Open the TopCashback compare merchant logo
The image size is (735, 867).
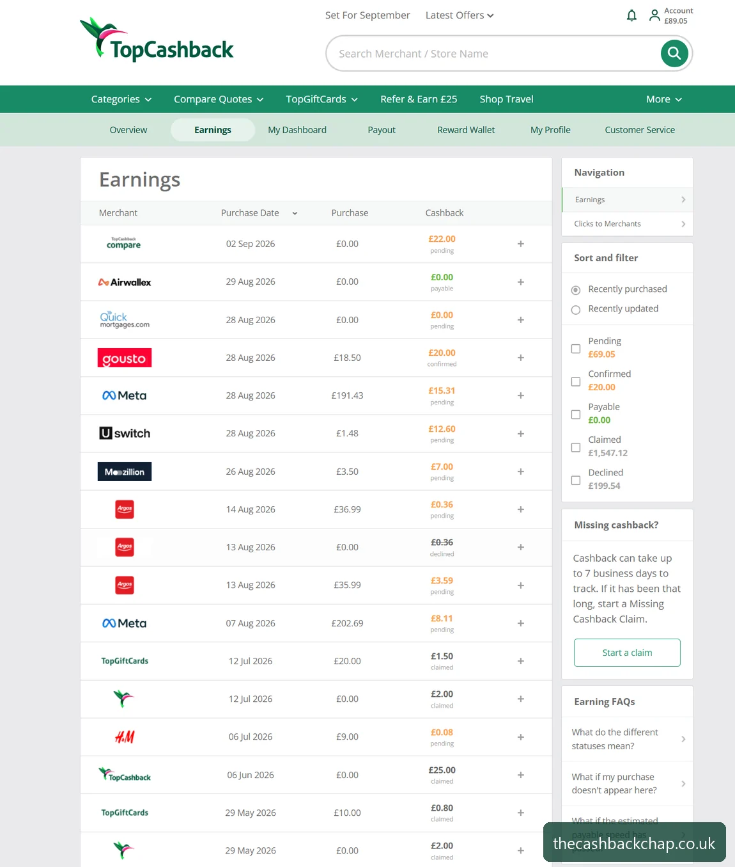(x=124, y=243)
